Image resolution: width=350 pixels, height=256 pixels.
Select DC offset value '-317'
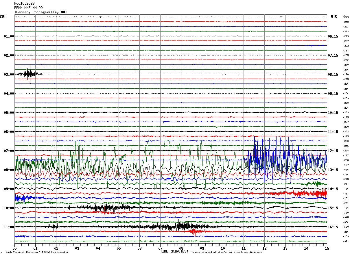(x=346, y=194)
